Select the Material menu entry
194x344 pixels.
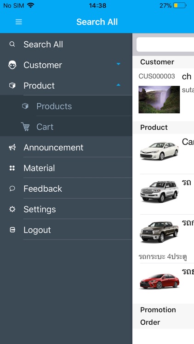point(66,168)
